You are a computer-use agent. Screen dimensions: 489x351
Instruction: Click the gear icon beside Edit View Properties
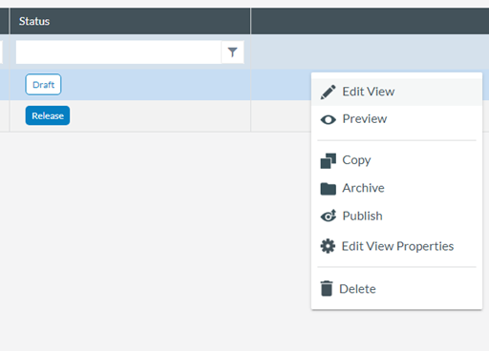coord(328,246)
